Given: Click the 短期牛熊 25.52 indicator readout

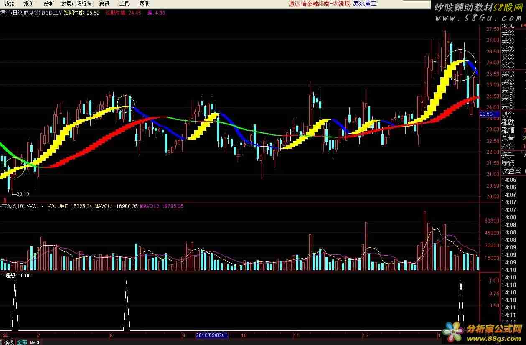Looking at the screenshot, I should (81, 13).
